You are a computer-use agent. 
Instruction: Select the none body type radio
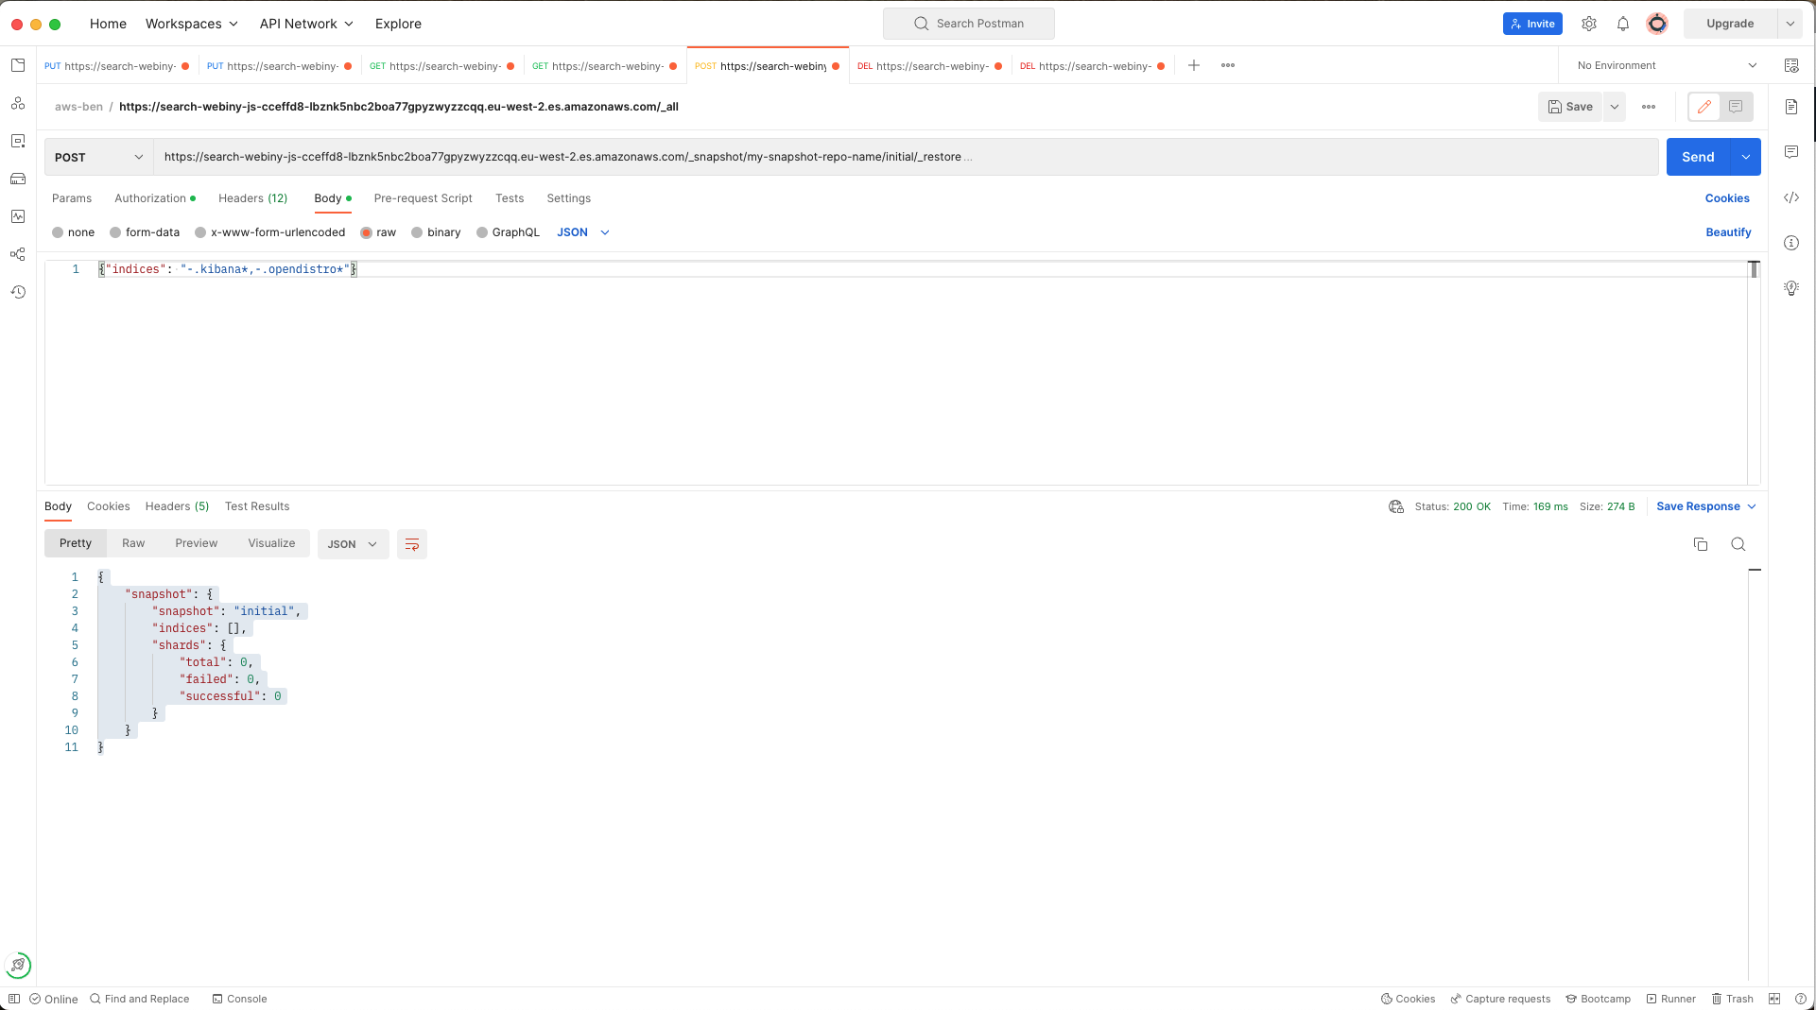(x=59, y=232)
